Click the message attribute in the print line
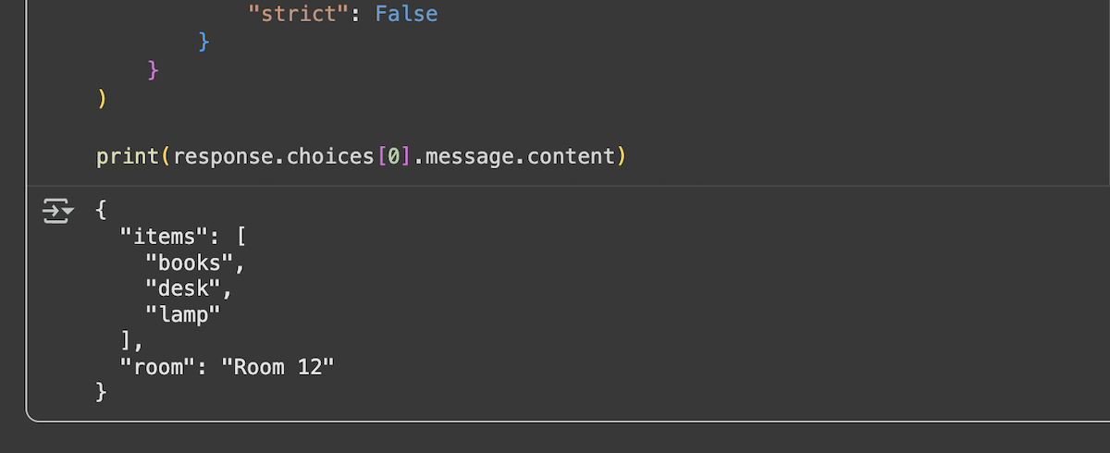 pyautogui.click(x=463, y=156)
